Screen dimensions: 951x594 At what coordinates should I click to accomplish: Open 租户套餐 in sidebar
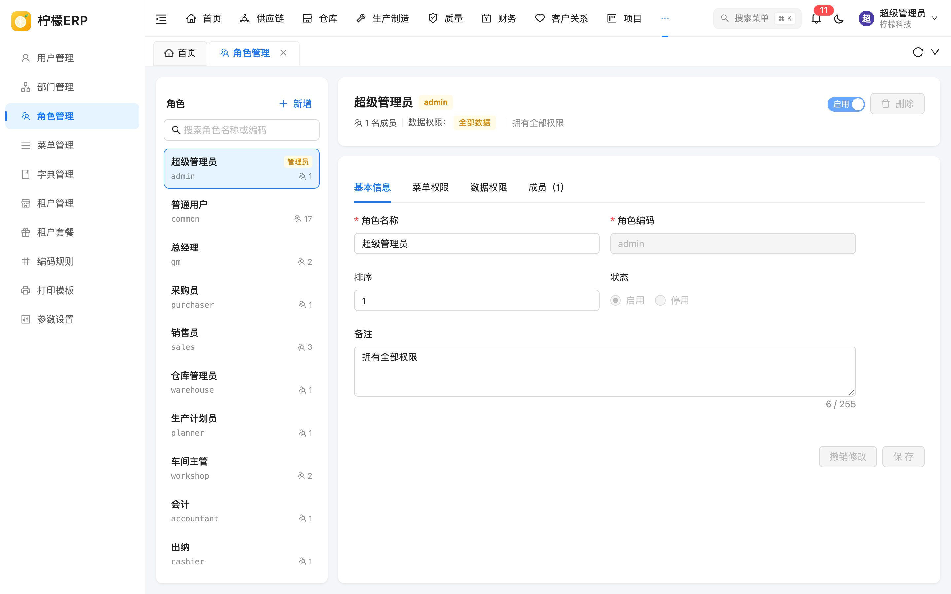click(72, 233)
